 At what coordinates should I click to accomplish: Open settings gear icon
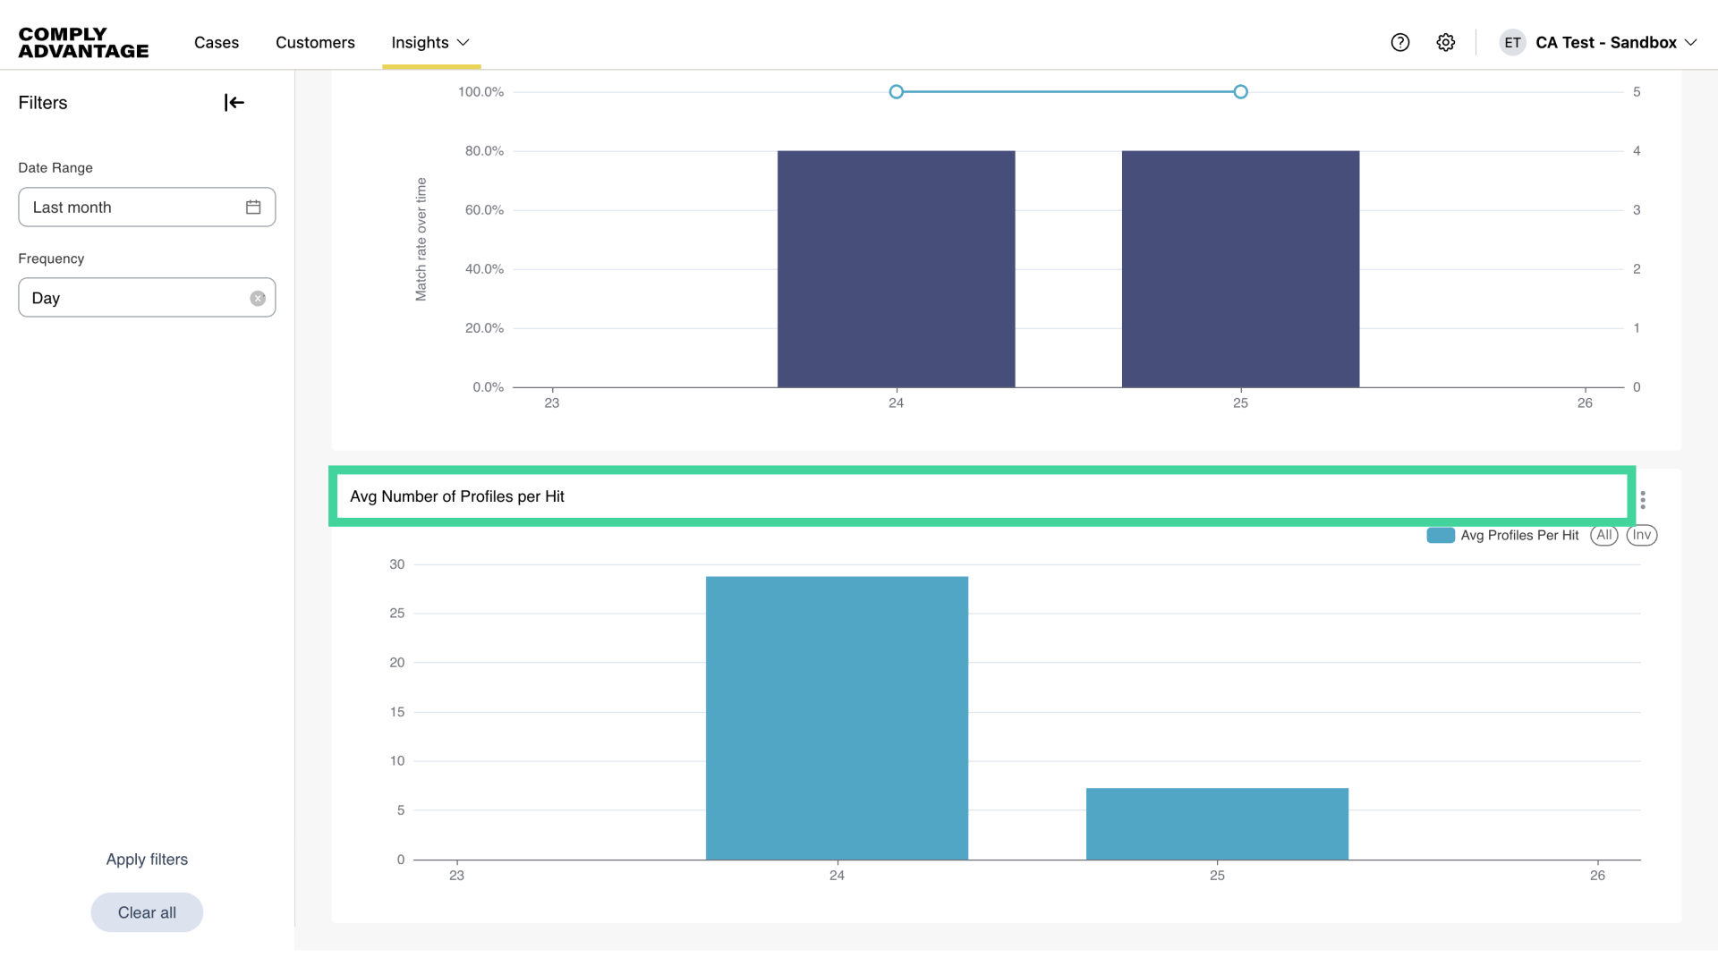pos(1446,43)
